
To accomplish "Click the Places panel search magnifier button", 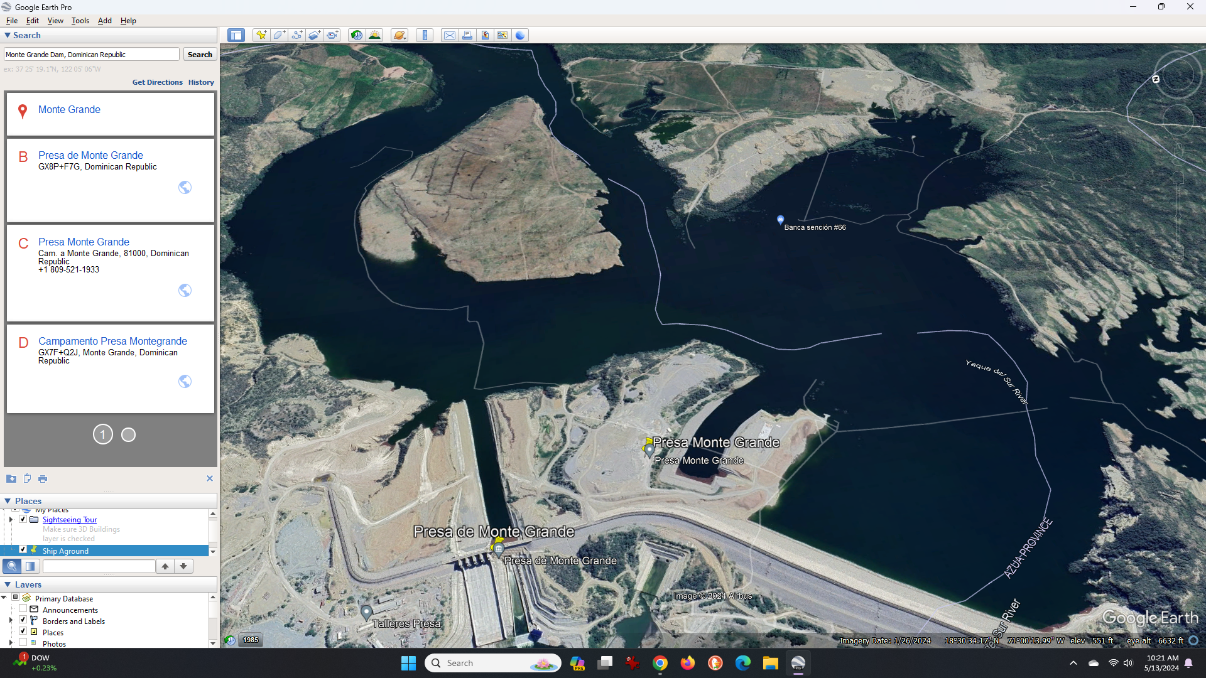I will [x=12, y=566].
